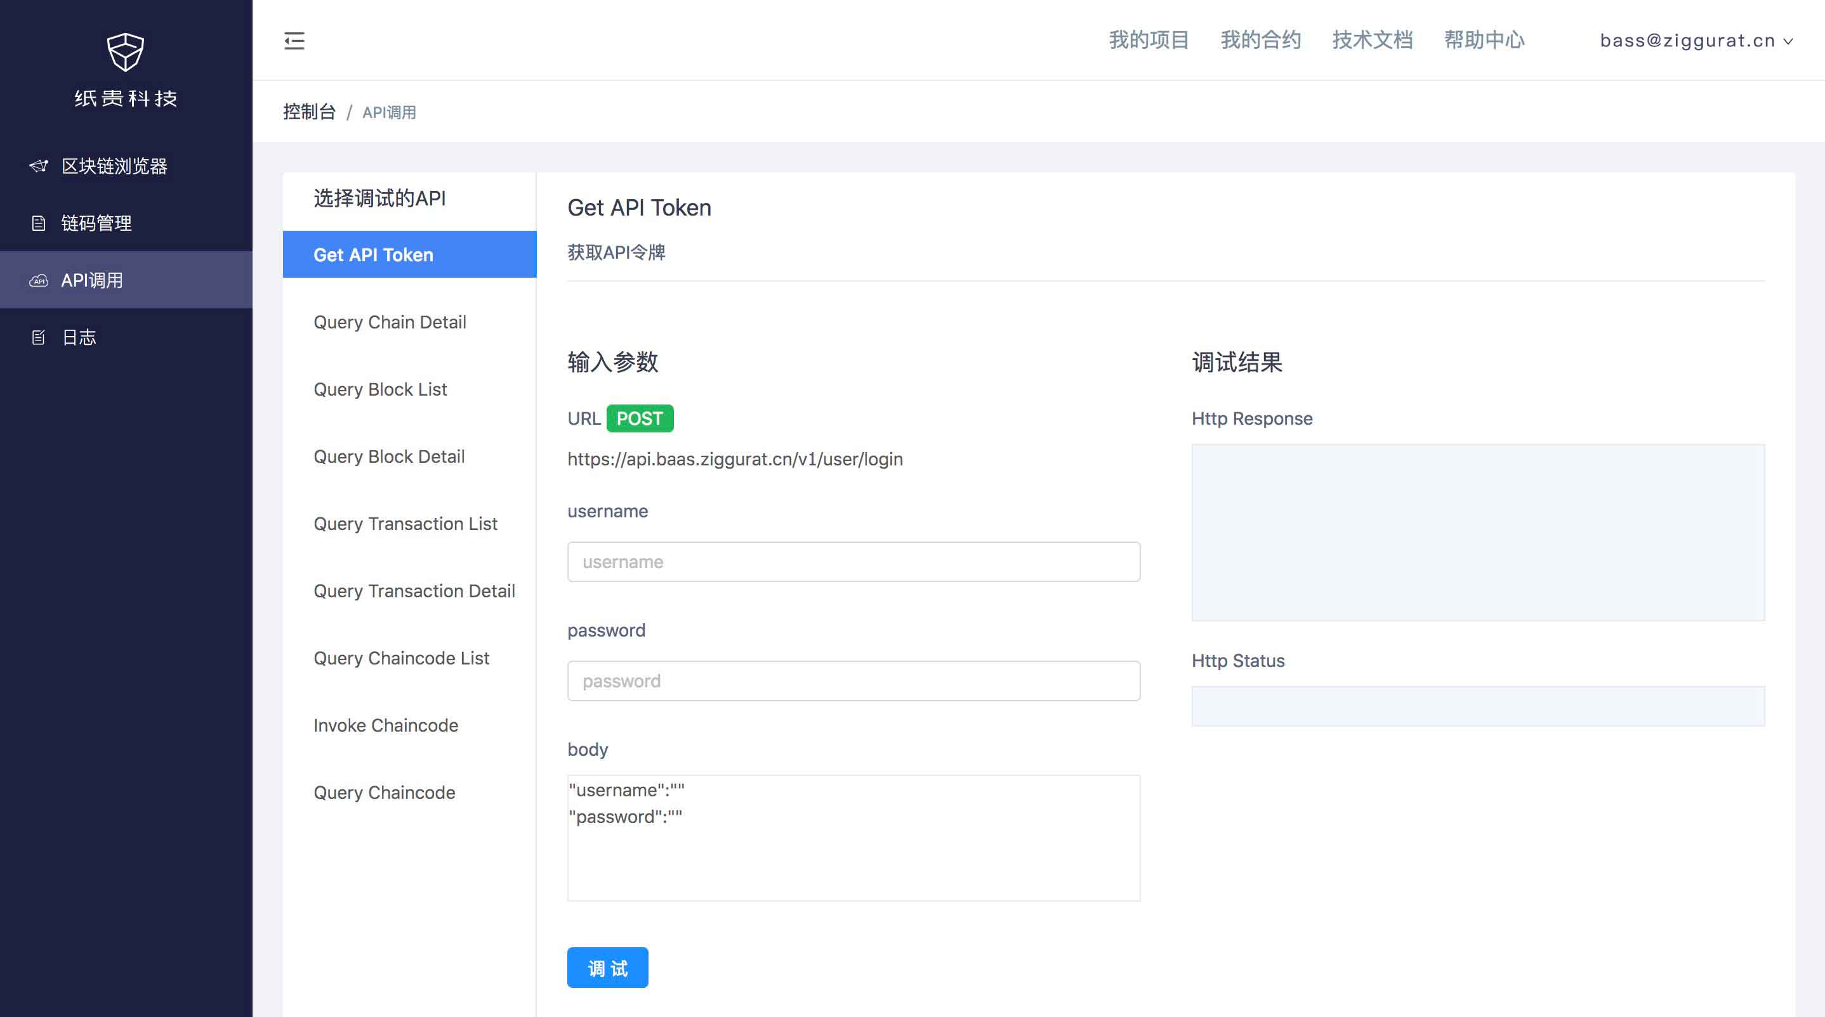This screenshot has width=1825, height=1017.
Task: Go to 技术文档 in the top nav
Action: (x=1373, y=41)
